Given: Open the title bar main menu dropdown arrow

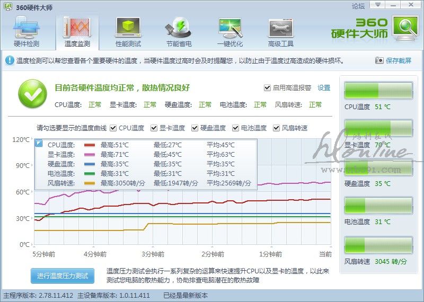Looking at the screenshot, I should tap(377, 5).
